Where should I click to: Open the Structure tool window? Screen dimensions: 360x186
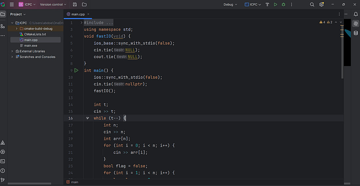point(3,26)
